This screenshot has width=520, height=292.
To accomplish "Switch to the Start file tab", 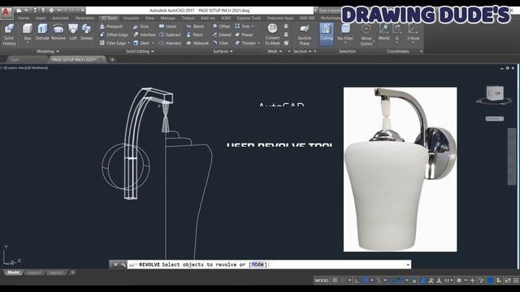I will (15, 59).
